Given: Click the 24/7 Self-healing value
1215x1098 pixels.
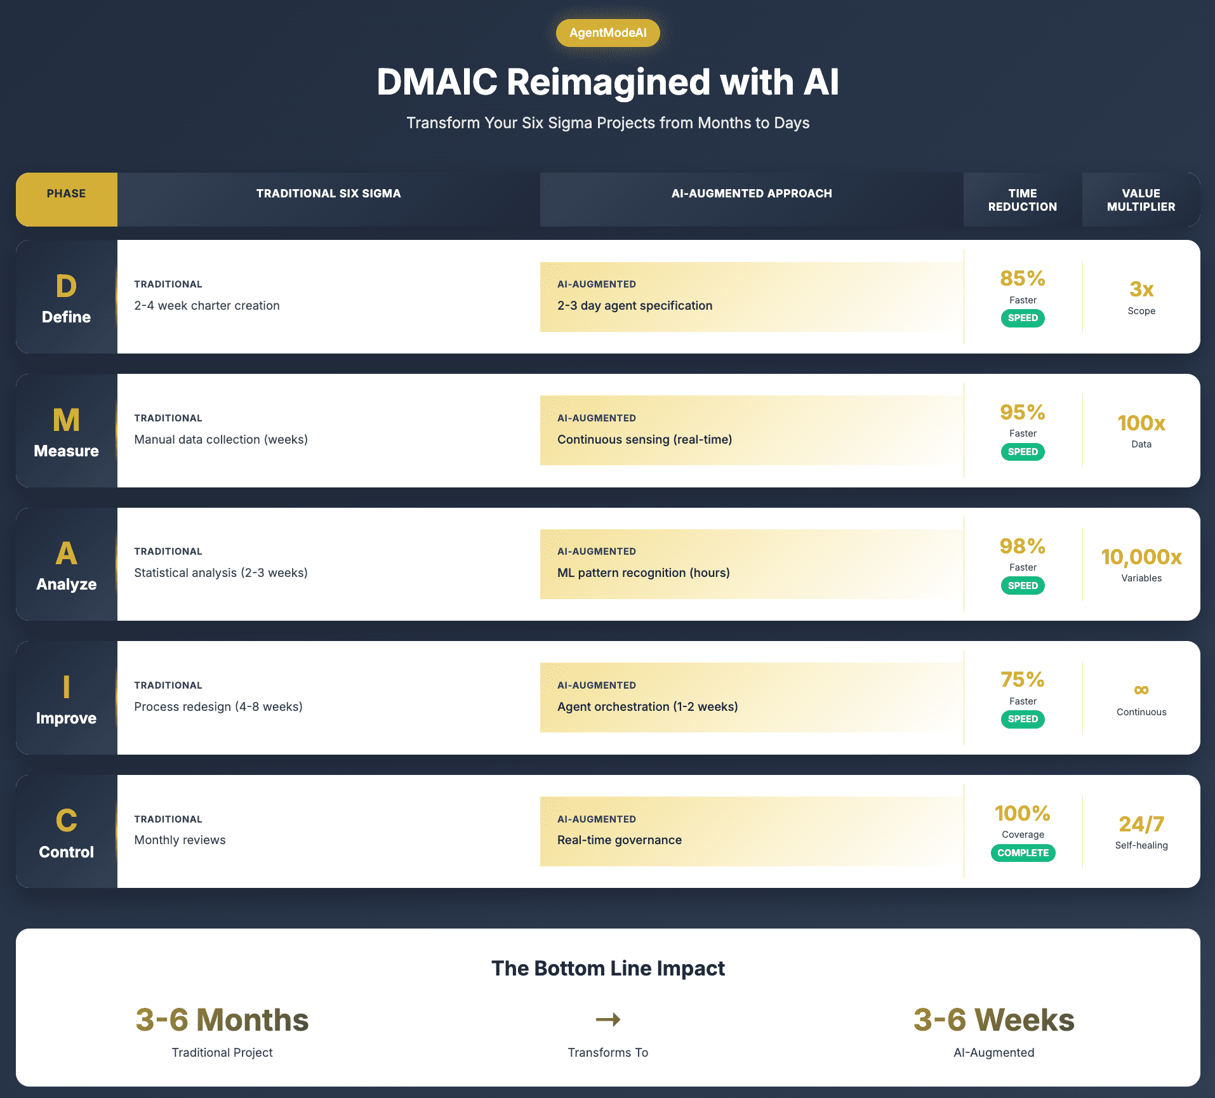Looking at the screenshot, I should (1141, 824).
